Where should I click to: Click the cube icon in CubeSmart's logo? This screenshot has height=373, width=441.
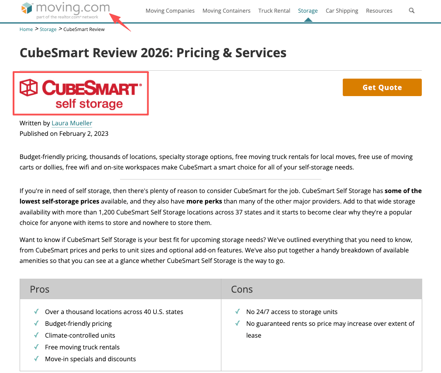[x=29, y=86]
